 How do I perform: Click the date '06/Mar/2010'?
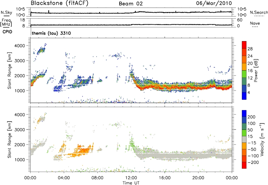(x=214, y=3)
